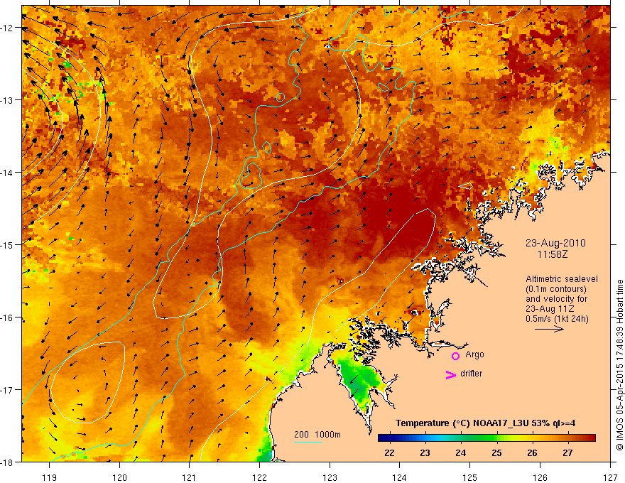The image size is (625, 483).
Task: Click the 'and velocity for' caption line
Action: click(556, 299)
